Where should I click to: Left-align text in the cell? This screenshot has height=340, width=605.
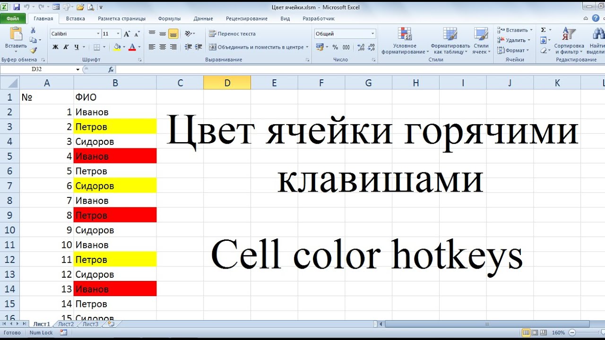[x=152, y=47]
